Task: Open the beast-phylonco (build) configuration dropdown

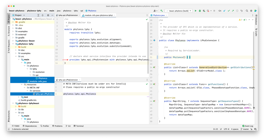Action: click(179, 11)
